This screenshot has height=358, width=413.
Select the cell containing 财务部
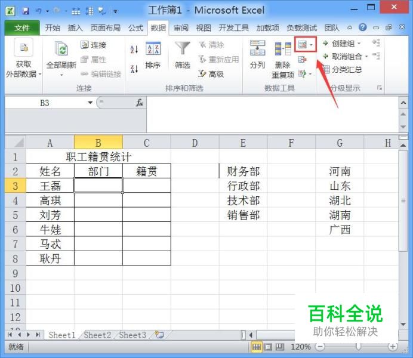tap(243, 171)
